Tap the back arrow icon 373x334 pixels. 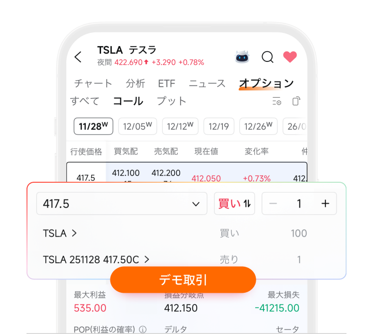coord(78,57)
